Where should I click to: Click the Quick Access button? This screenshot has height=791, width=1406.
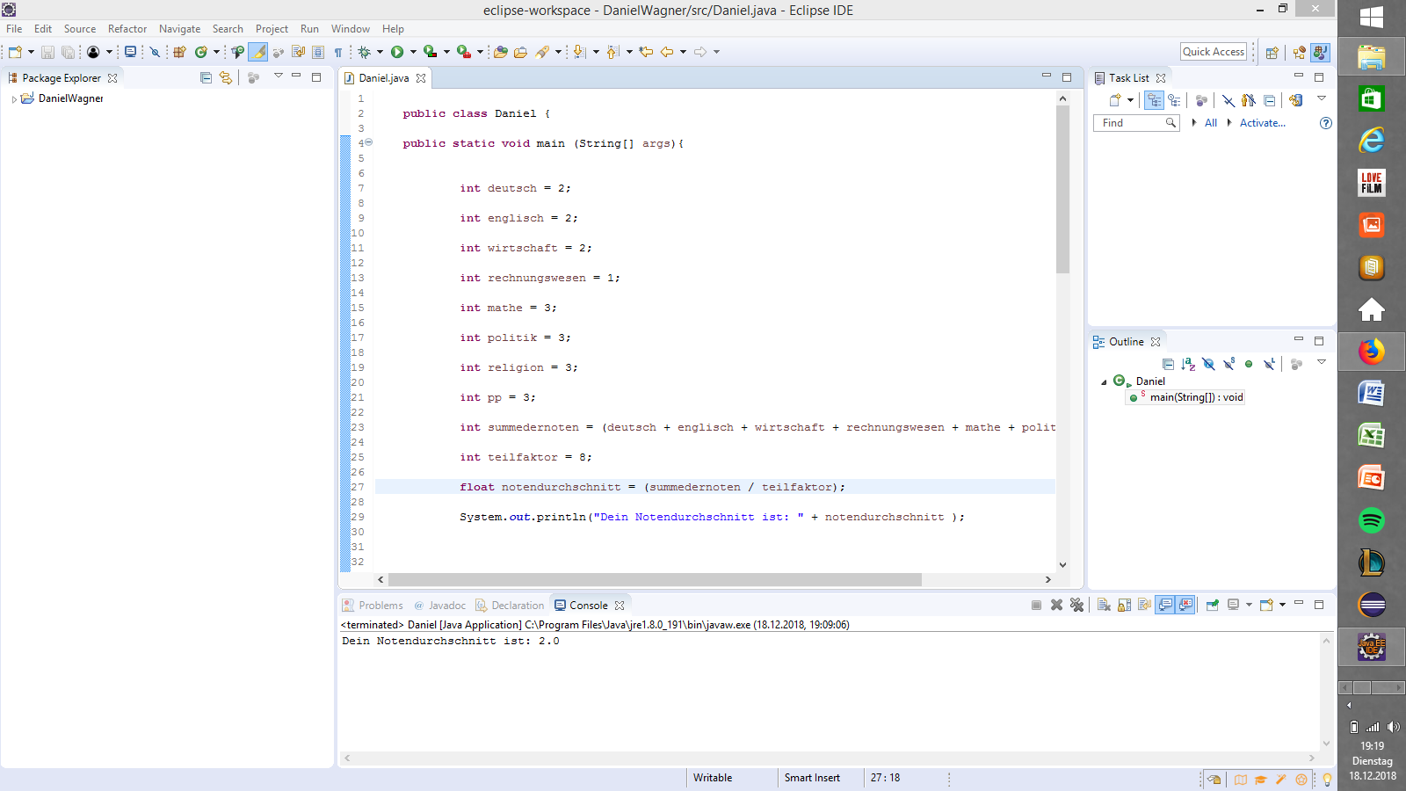coord(1214,51)
